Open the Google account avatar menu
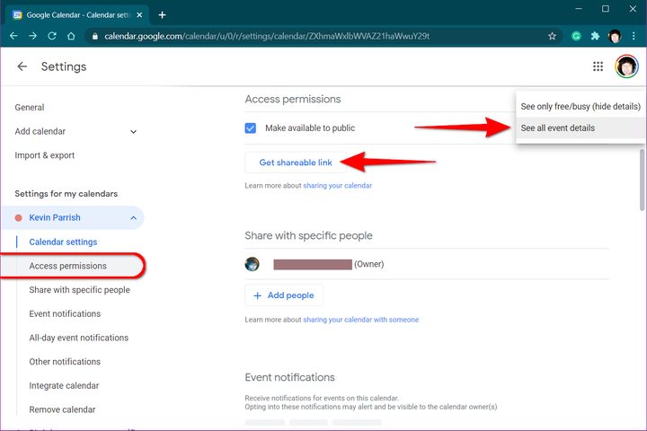Screen dimensions: 647x431 626,66
